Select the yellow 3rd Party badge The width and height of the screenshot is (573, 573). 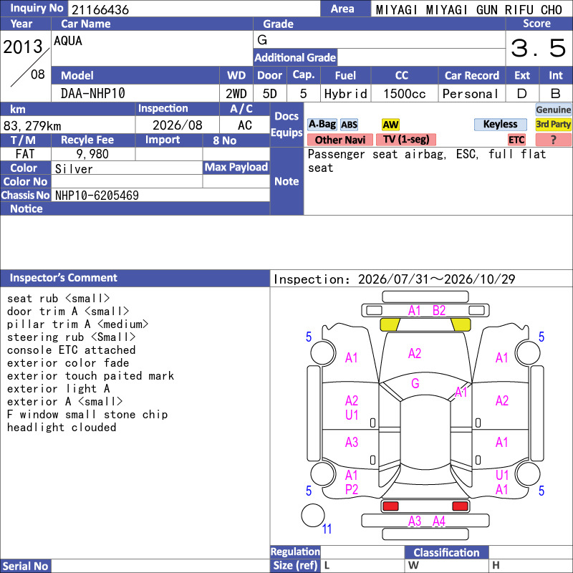(553, 124)
